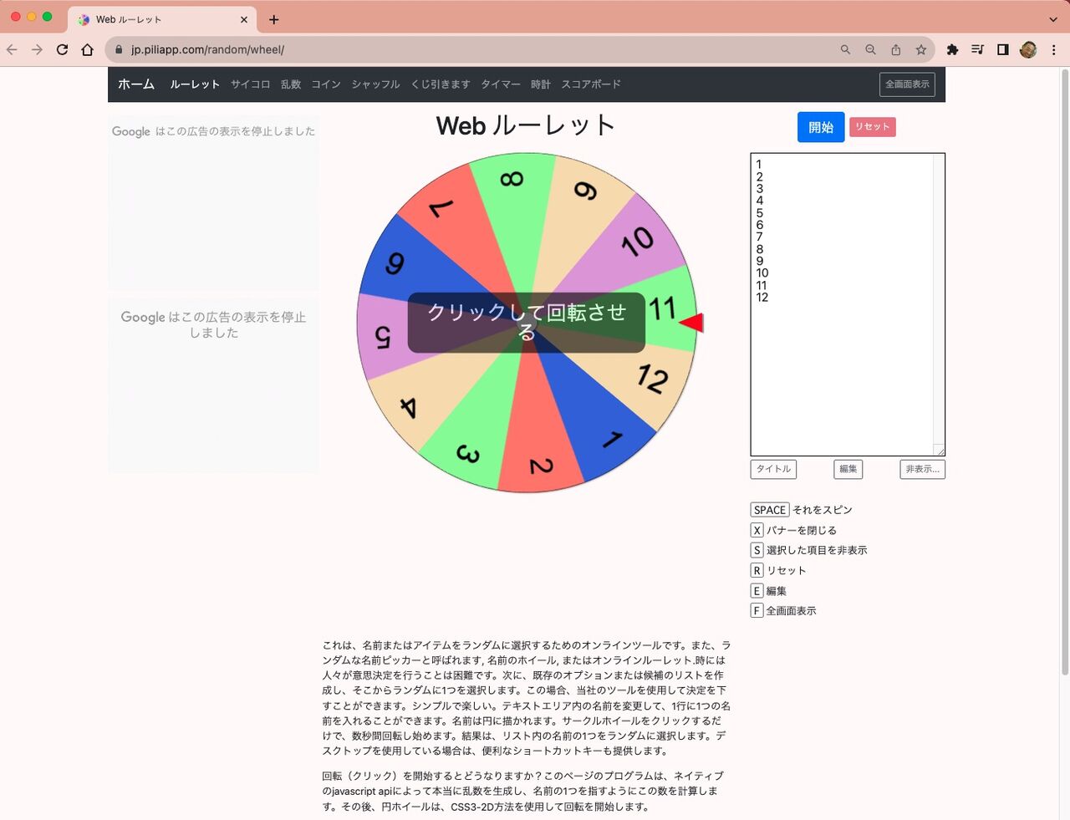The height and width of the screenshot is (820, 1070).
Task: Bookmark this page with the star icon
Action: click(920, 50)
